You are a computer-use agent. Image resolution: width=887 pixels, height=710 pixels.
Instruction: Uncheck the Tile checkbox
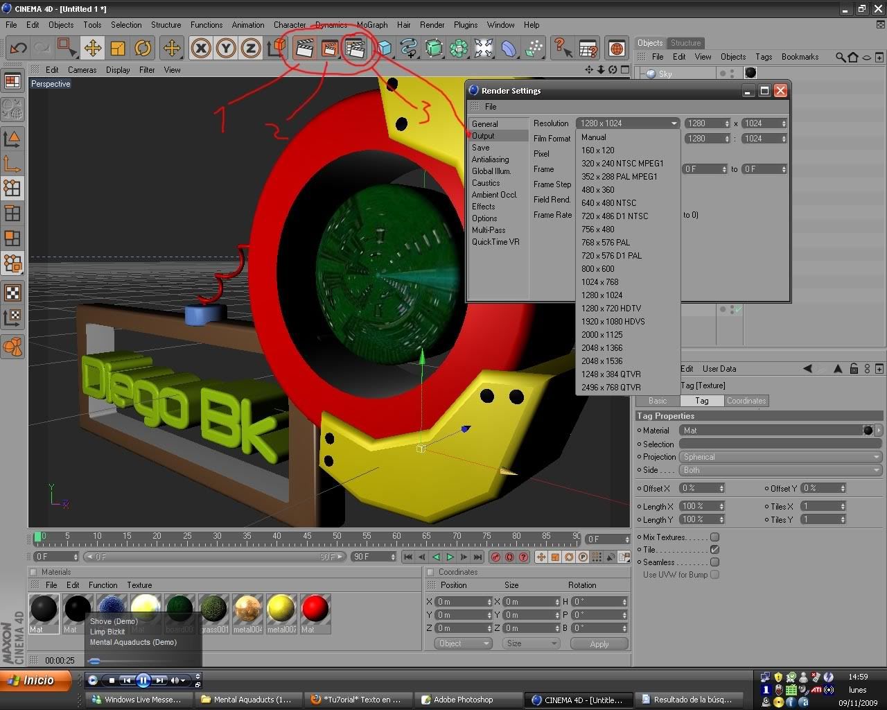coord(714,549)
